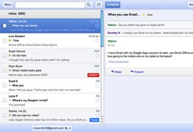Open account dropdown arrow next to wrench
193x132 pixels.
click(x=70, y=128)
